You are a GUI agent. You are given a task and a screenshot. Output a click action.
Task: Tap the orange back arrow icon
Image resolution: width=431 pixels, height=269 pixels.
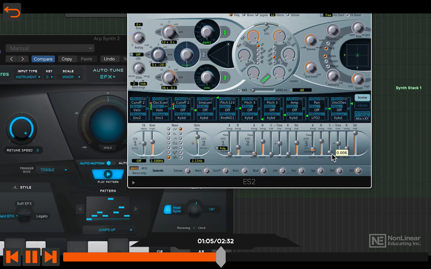coord(12,12)
